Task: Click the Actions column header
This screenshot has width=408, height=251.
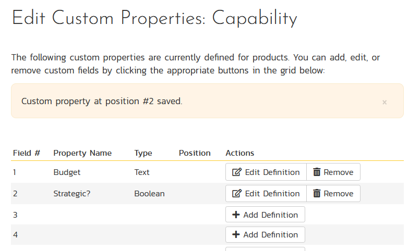Action: pos(239,153)
